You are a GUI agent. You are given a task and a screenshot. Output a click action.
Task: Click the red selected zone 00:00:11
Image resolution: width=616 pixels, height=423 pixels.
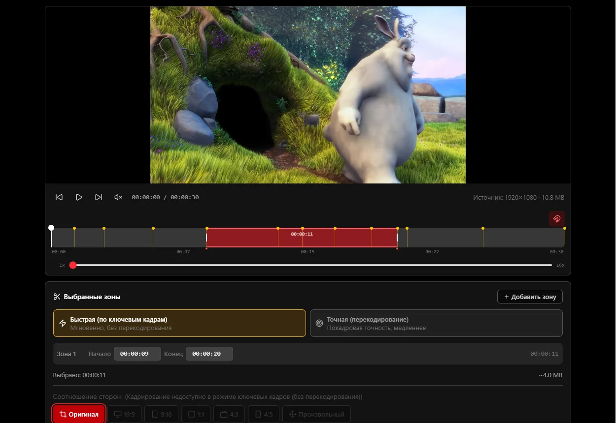(302, 238)
